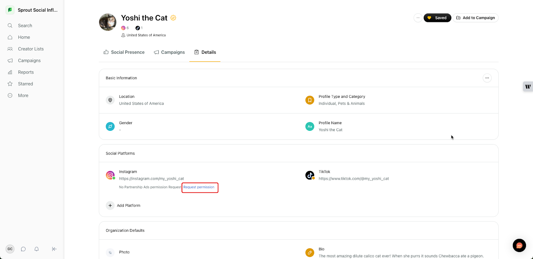Select the Details tab
533x259 pixels.
click(205, 52)
